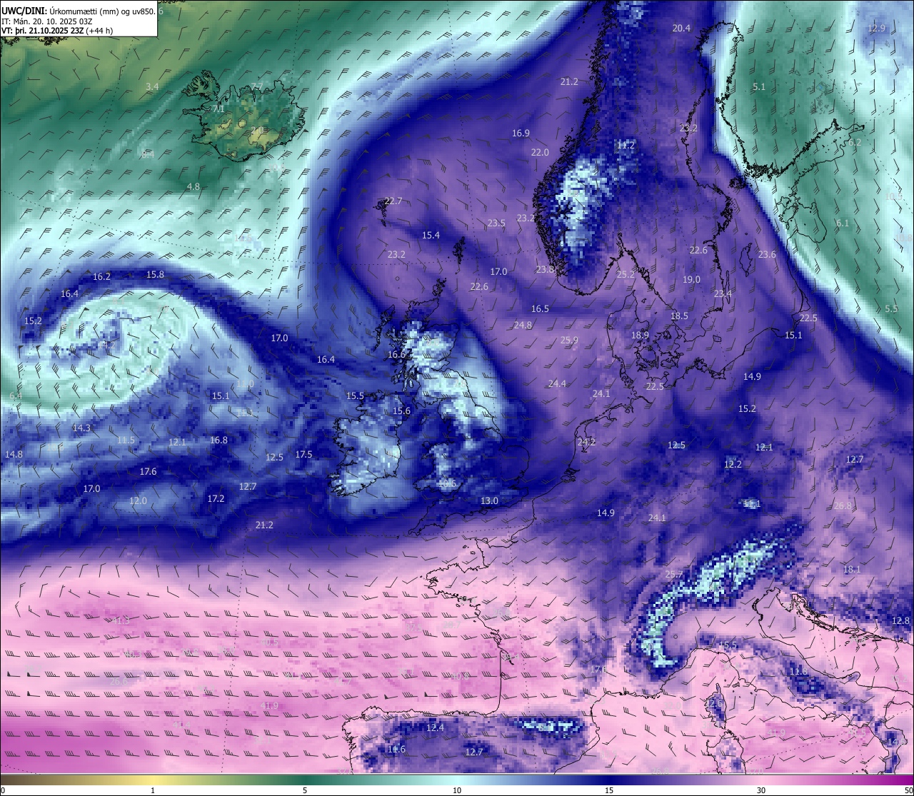Click the 14.8 value at the left edge

coord(14,454)
